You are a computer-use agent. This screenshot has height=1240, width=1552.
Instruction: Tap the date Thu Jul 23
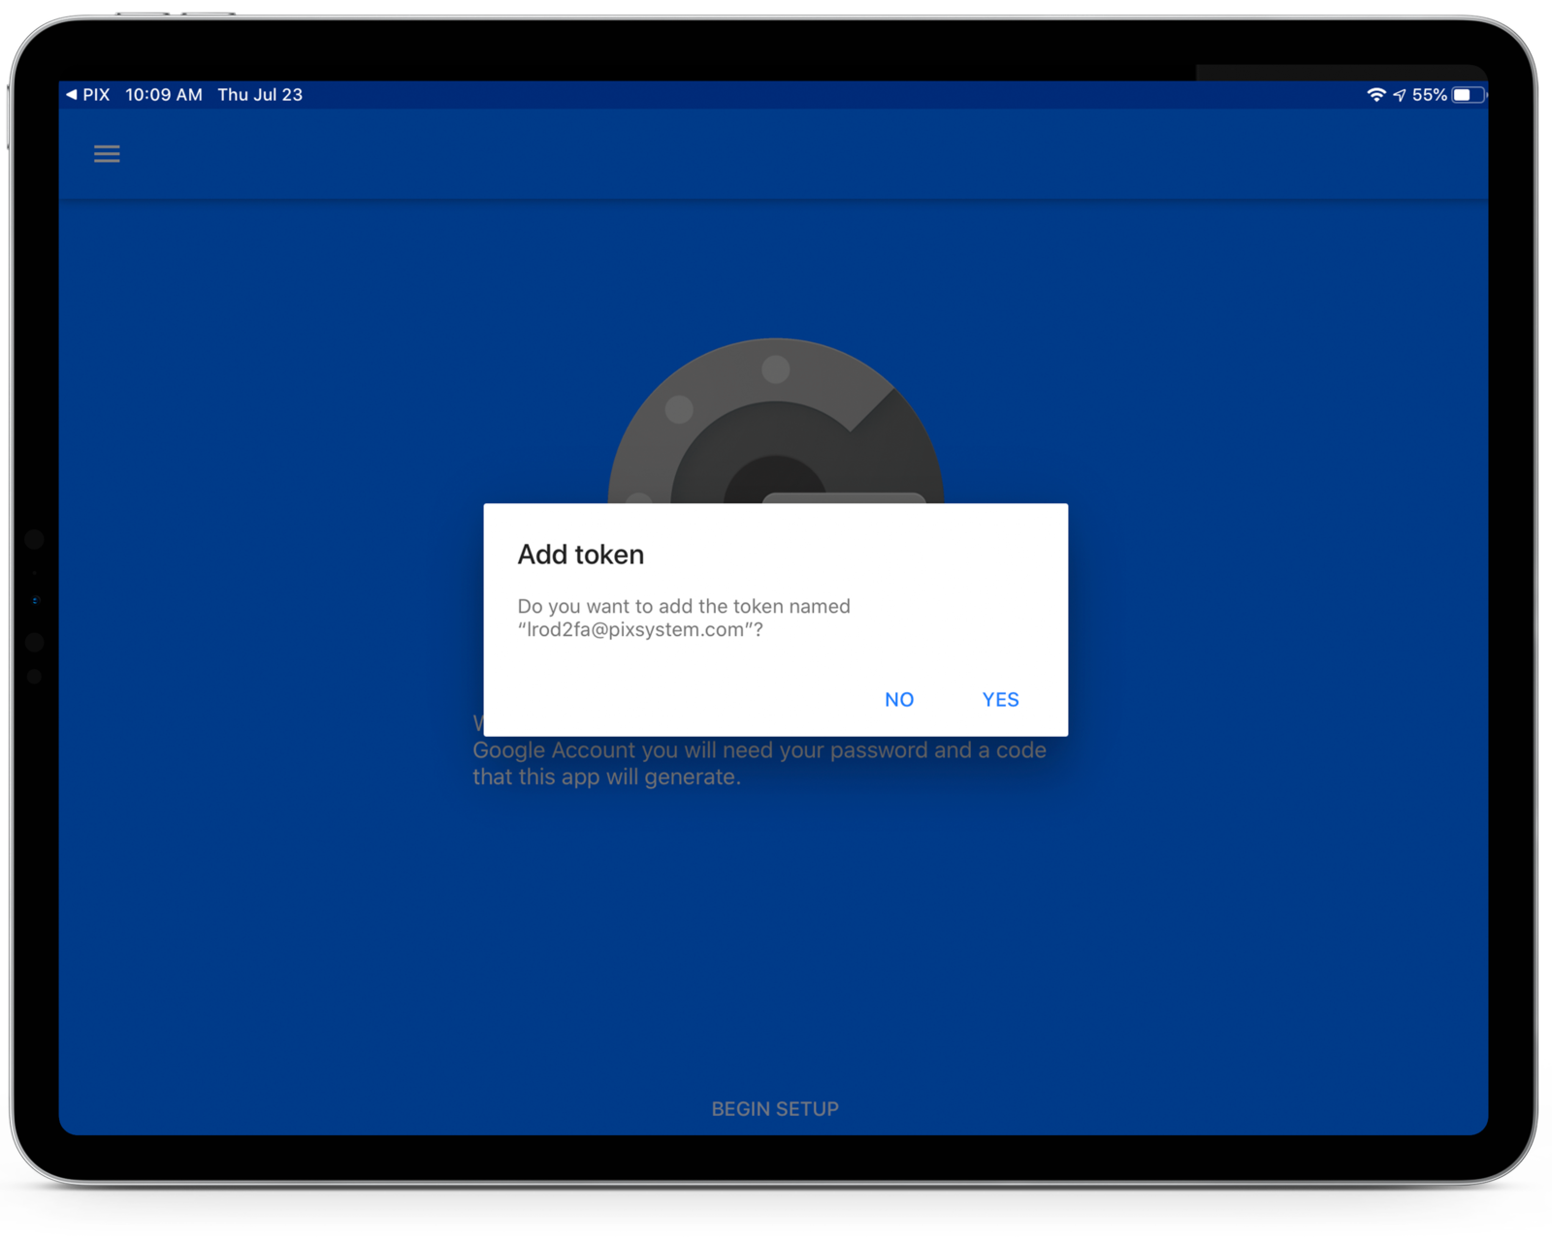260,95
